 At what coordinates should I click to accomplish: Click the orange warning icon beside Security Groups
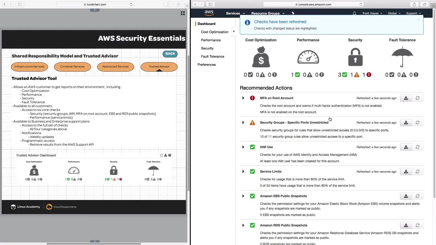(x=252, y=122)
